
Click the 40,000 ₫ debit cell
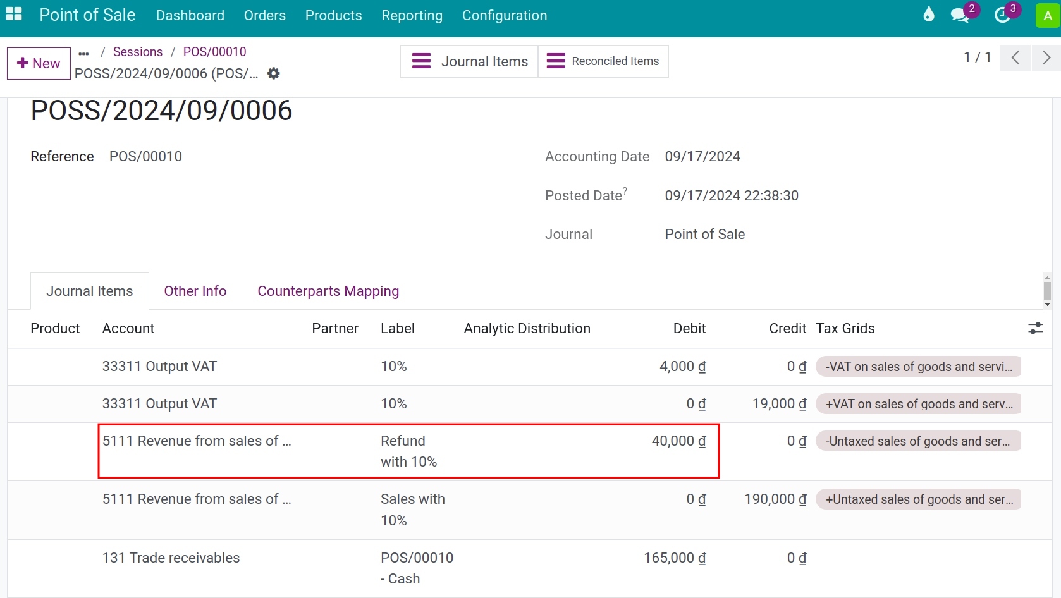(x=678, y=441)
